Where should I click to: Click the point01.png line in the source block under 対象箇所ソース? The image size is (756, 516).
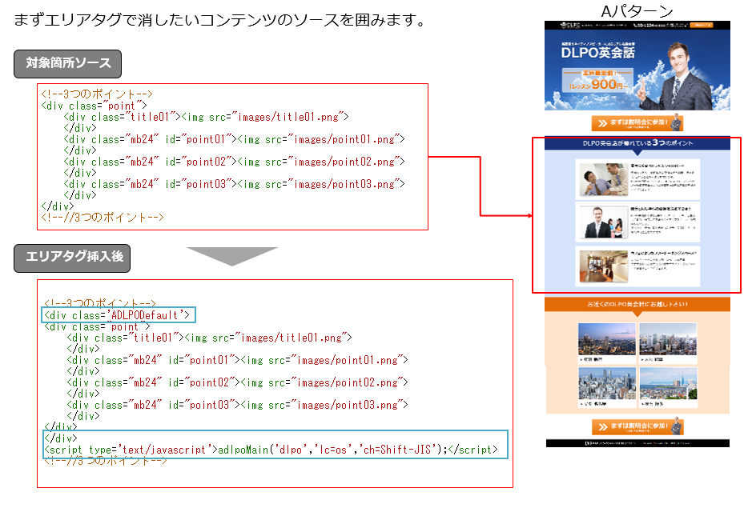(x=235, y=139)
